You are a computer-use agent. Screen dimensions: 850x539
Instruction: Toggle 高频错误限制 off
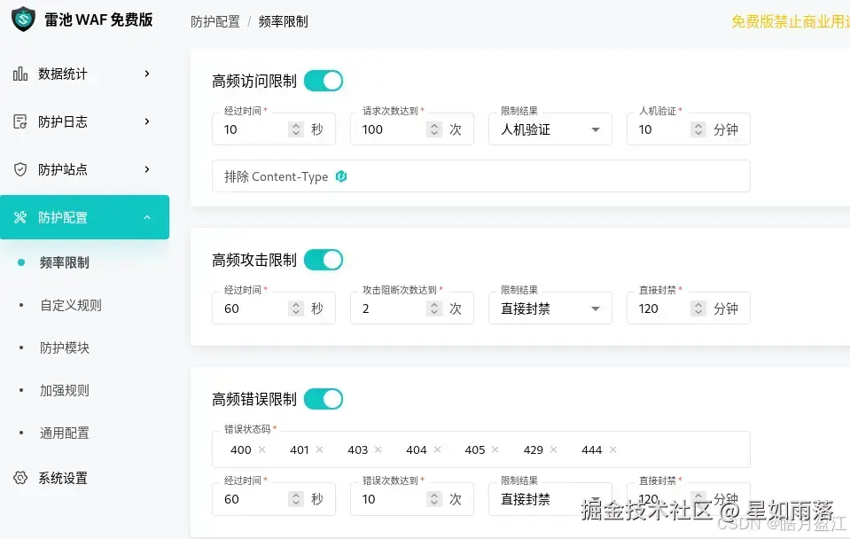pos(324,398)
